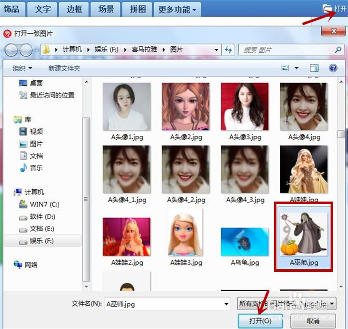Click 娱乐 (F:) in address breadcrumb
This screenshot has height=329, width=348.
coord(106,50)
